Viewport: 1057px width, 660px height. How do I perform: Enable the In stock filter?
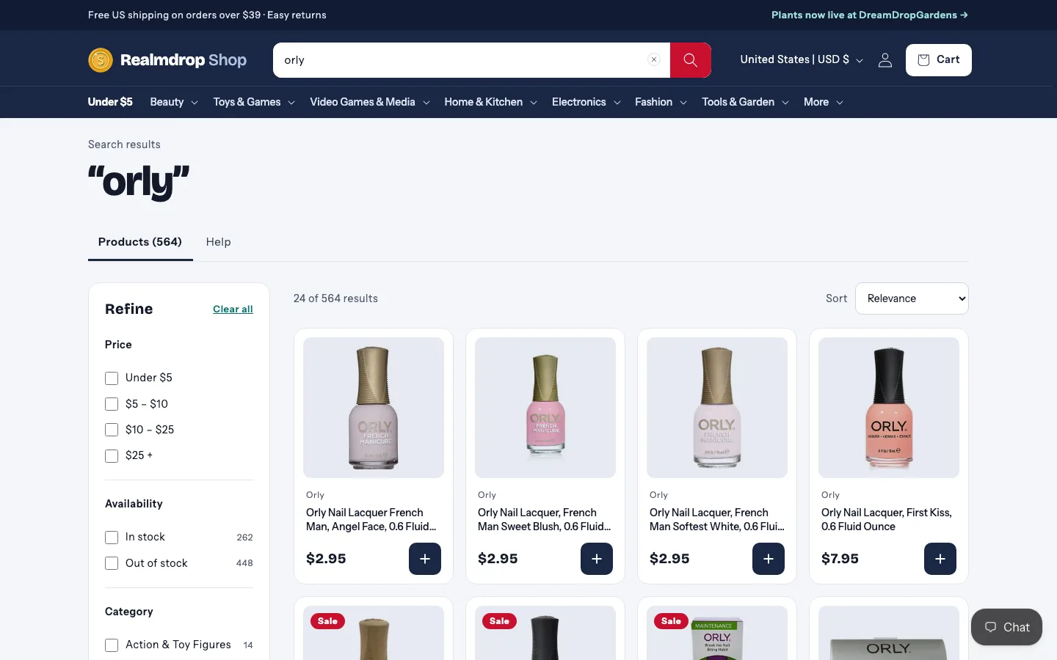112,538
